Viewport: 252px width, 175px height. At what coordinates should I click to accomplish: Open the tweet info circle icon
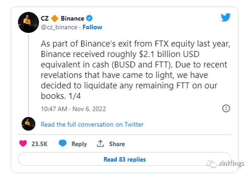226,109
